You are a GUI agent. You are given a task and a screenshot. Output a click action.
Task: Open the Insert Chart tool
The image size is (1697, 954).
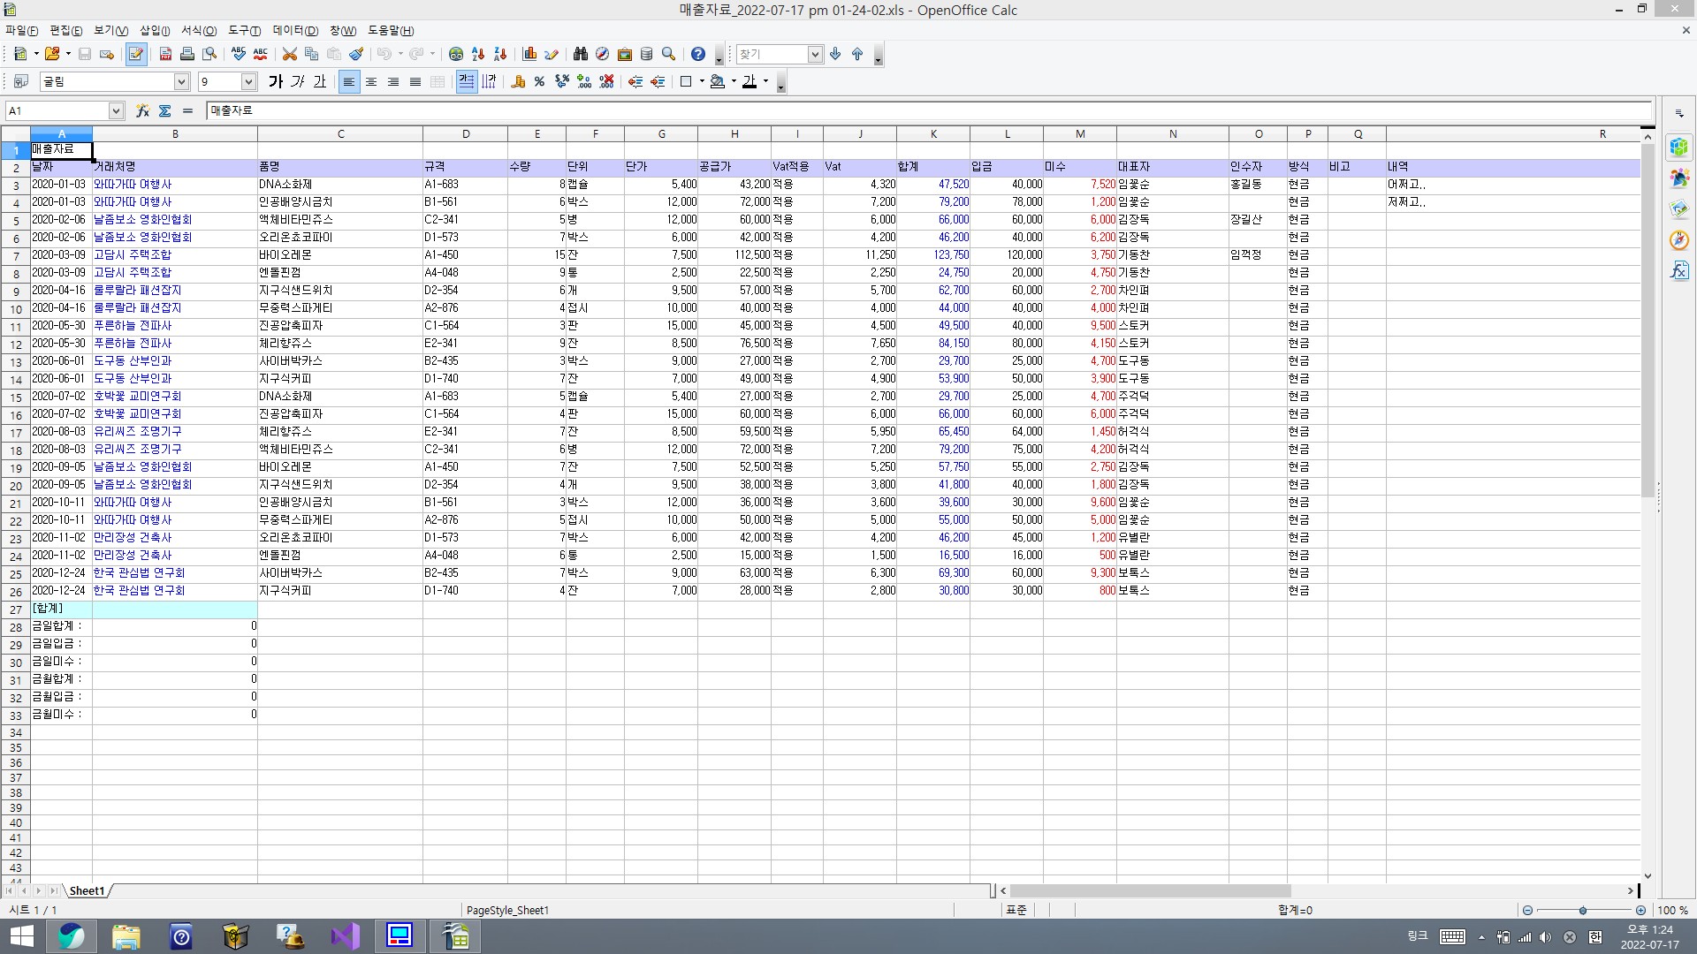click(x=530, y=55)
